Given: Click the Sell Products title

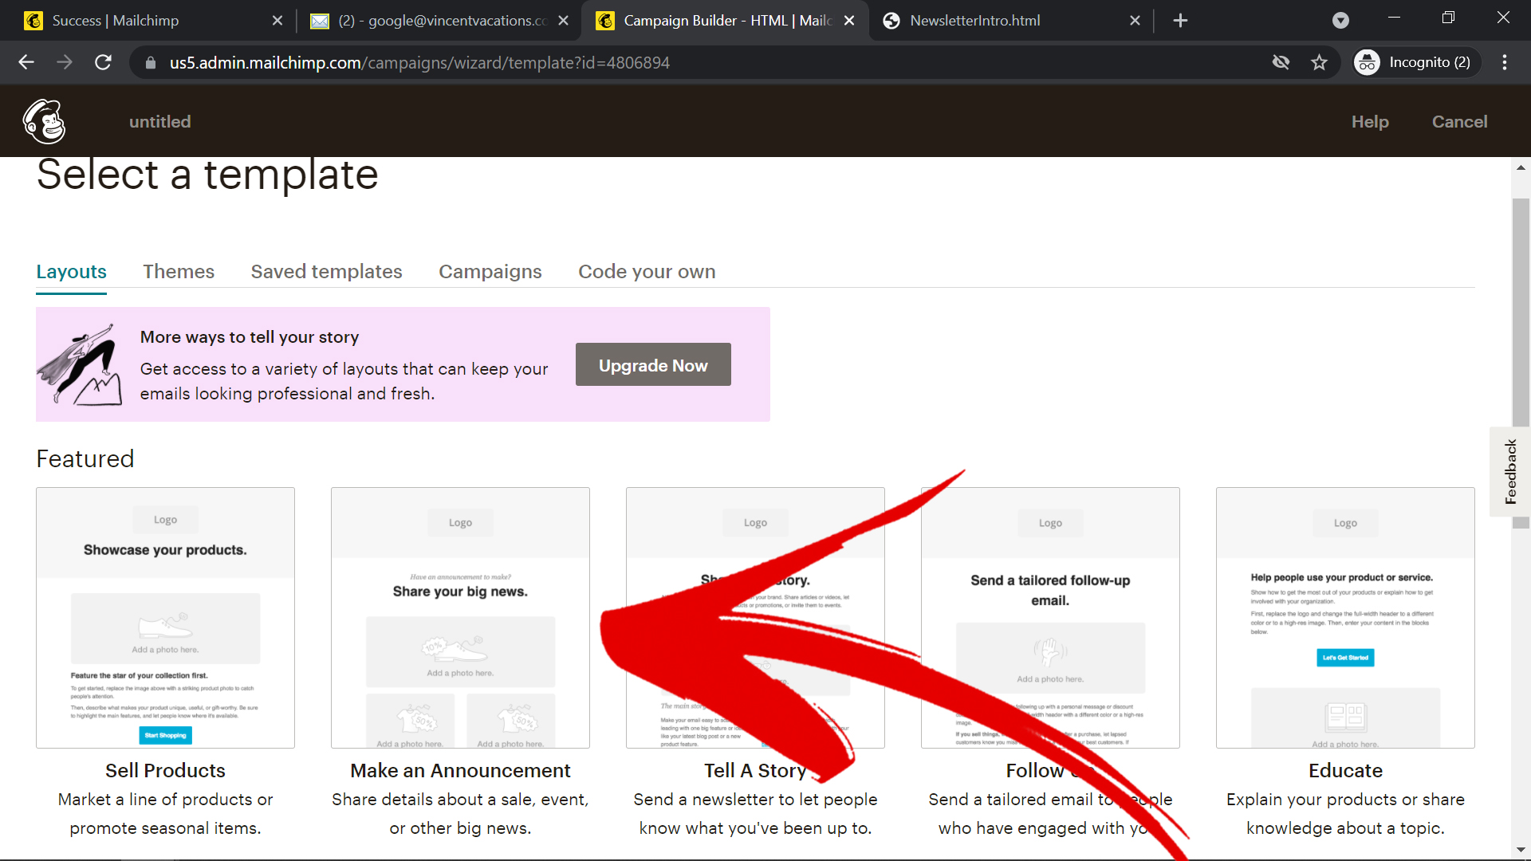Looking at the screenshot, I should pos(165,771).
